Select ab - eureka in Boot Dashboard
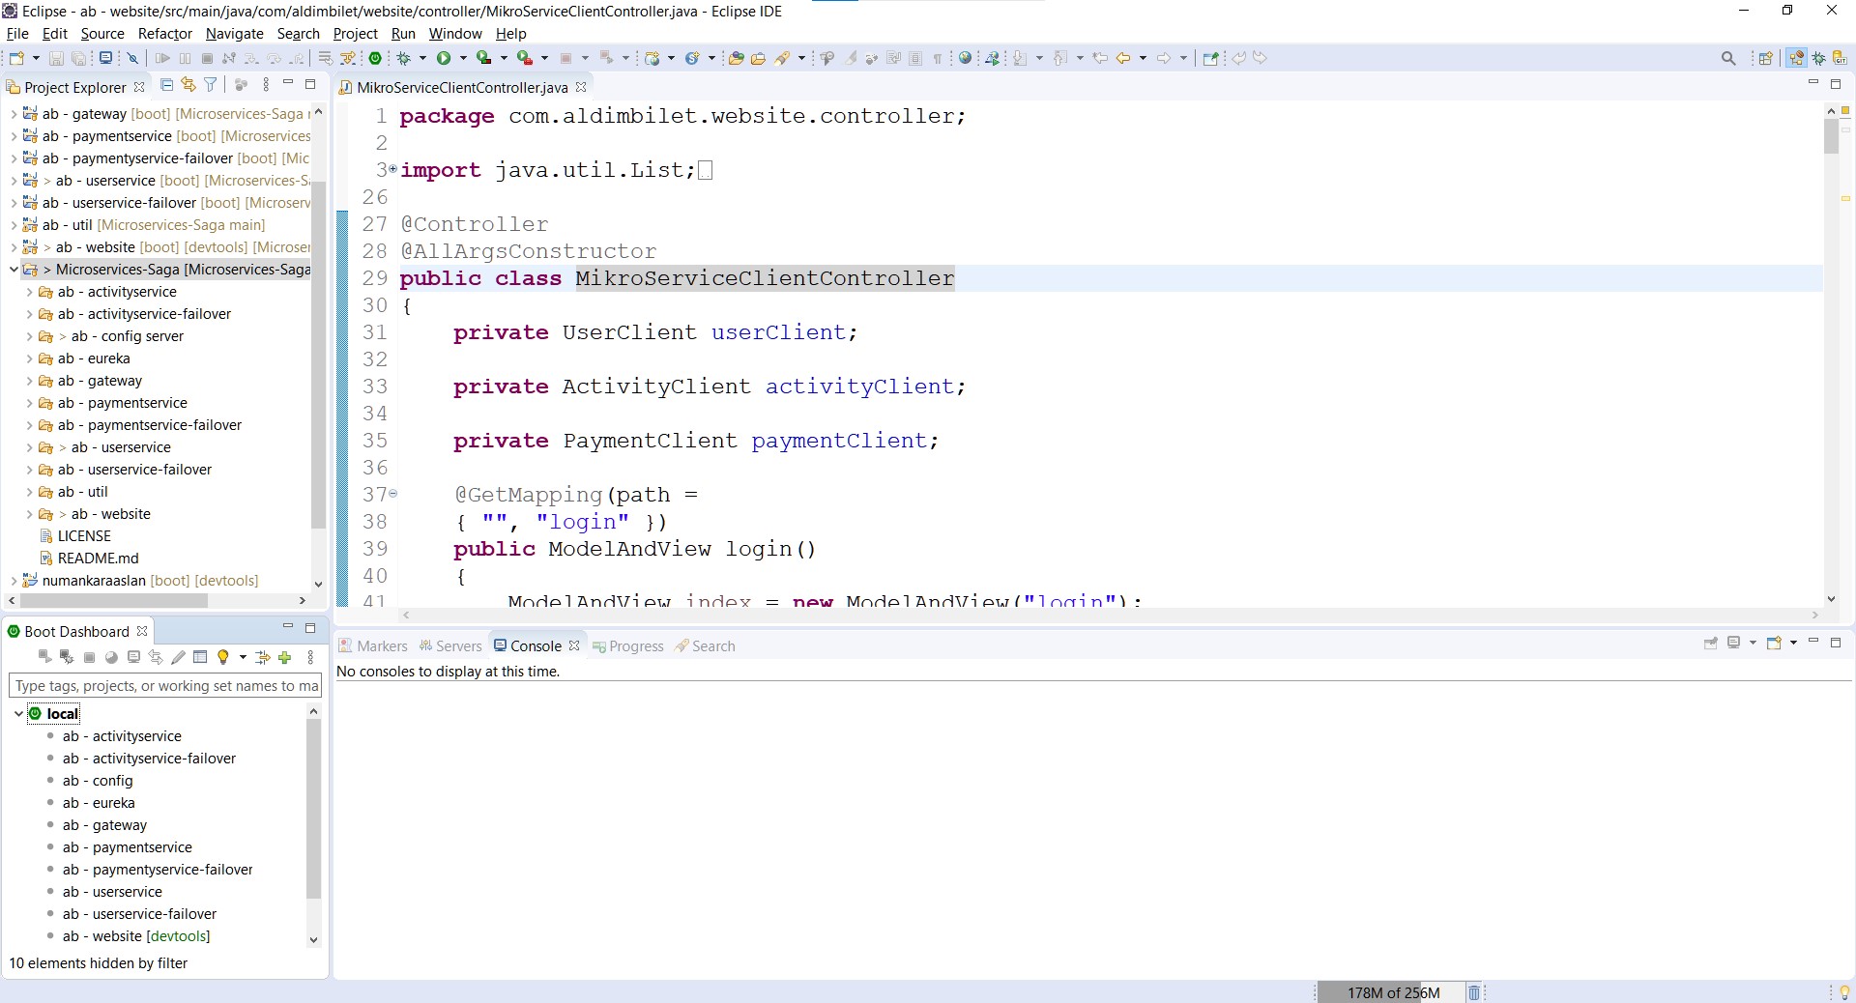1856x1003 pixels. 99,803
